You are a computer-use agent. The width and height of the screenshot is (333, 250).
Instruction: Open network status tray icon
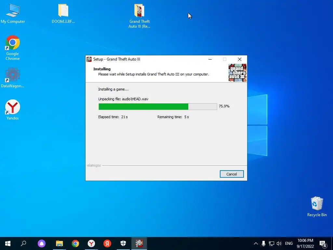pos(272,243)
